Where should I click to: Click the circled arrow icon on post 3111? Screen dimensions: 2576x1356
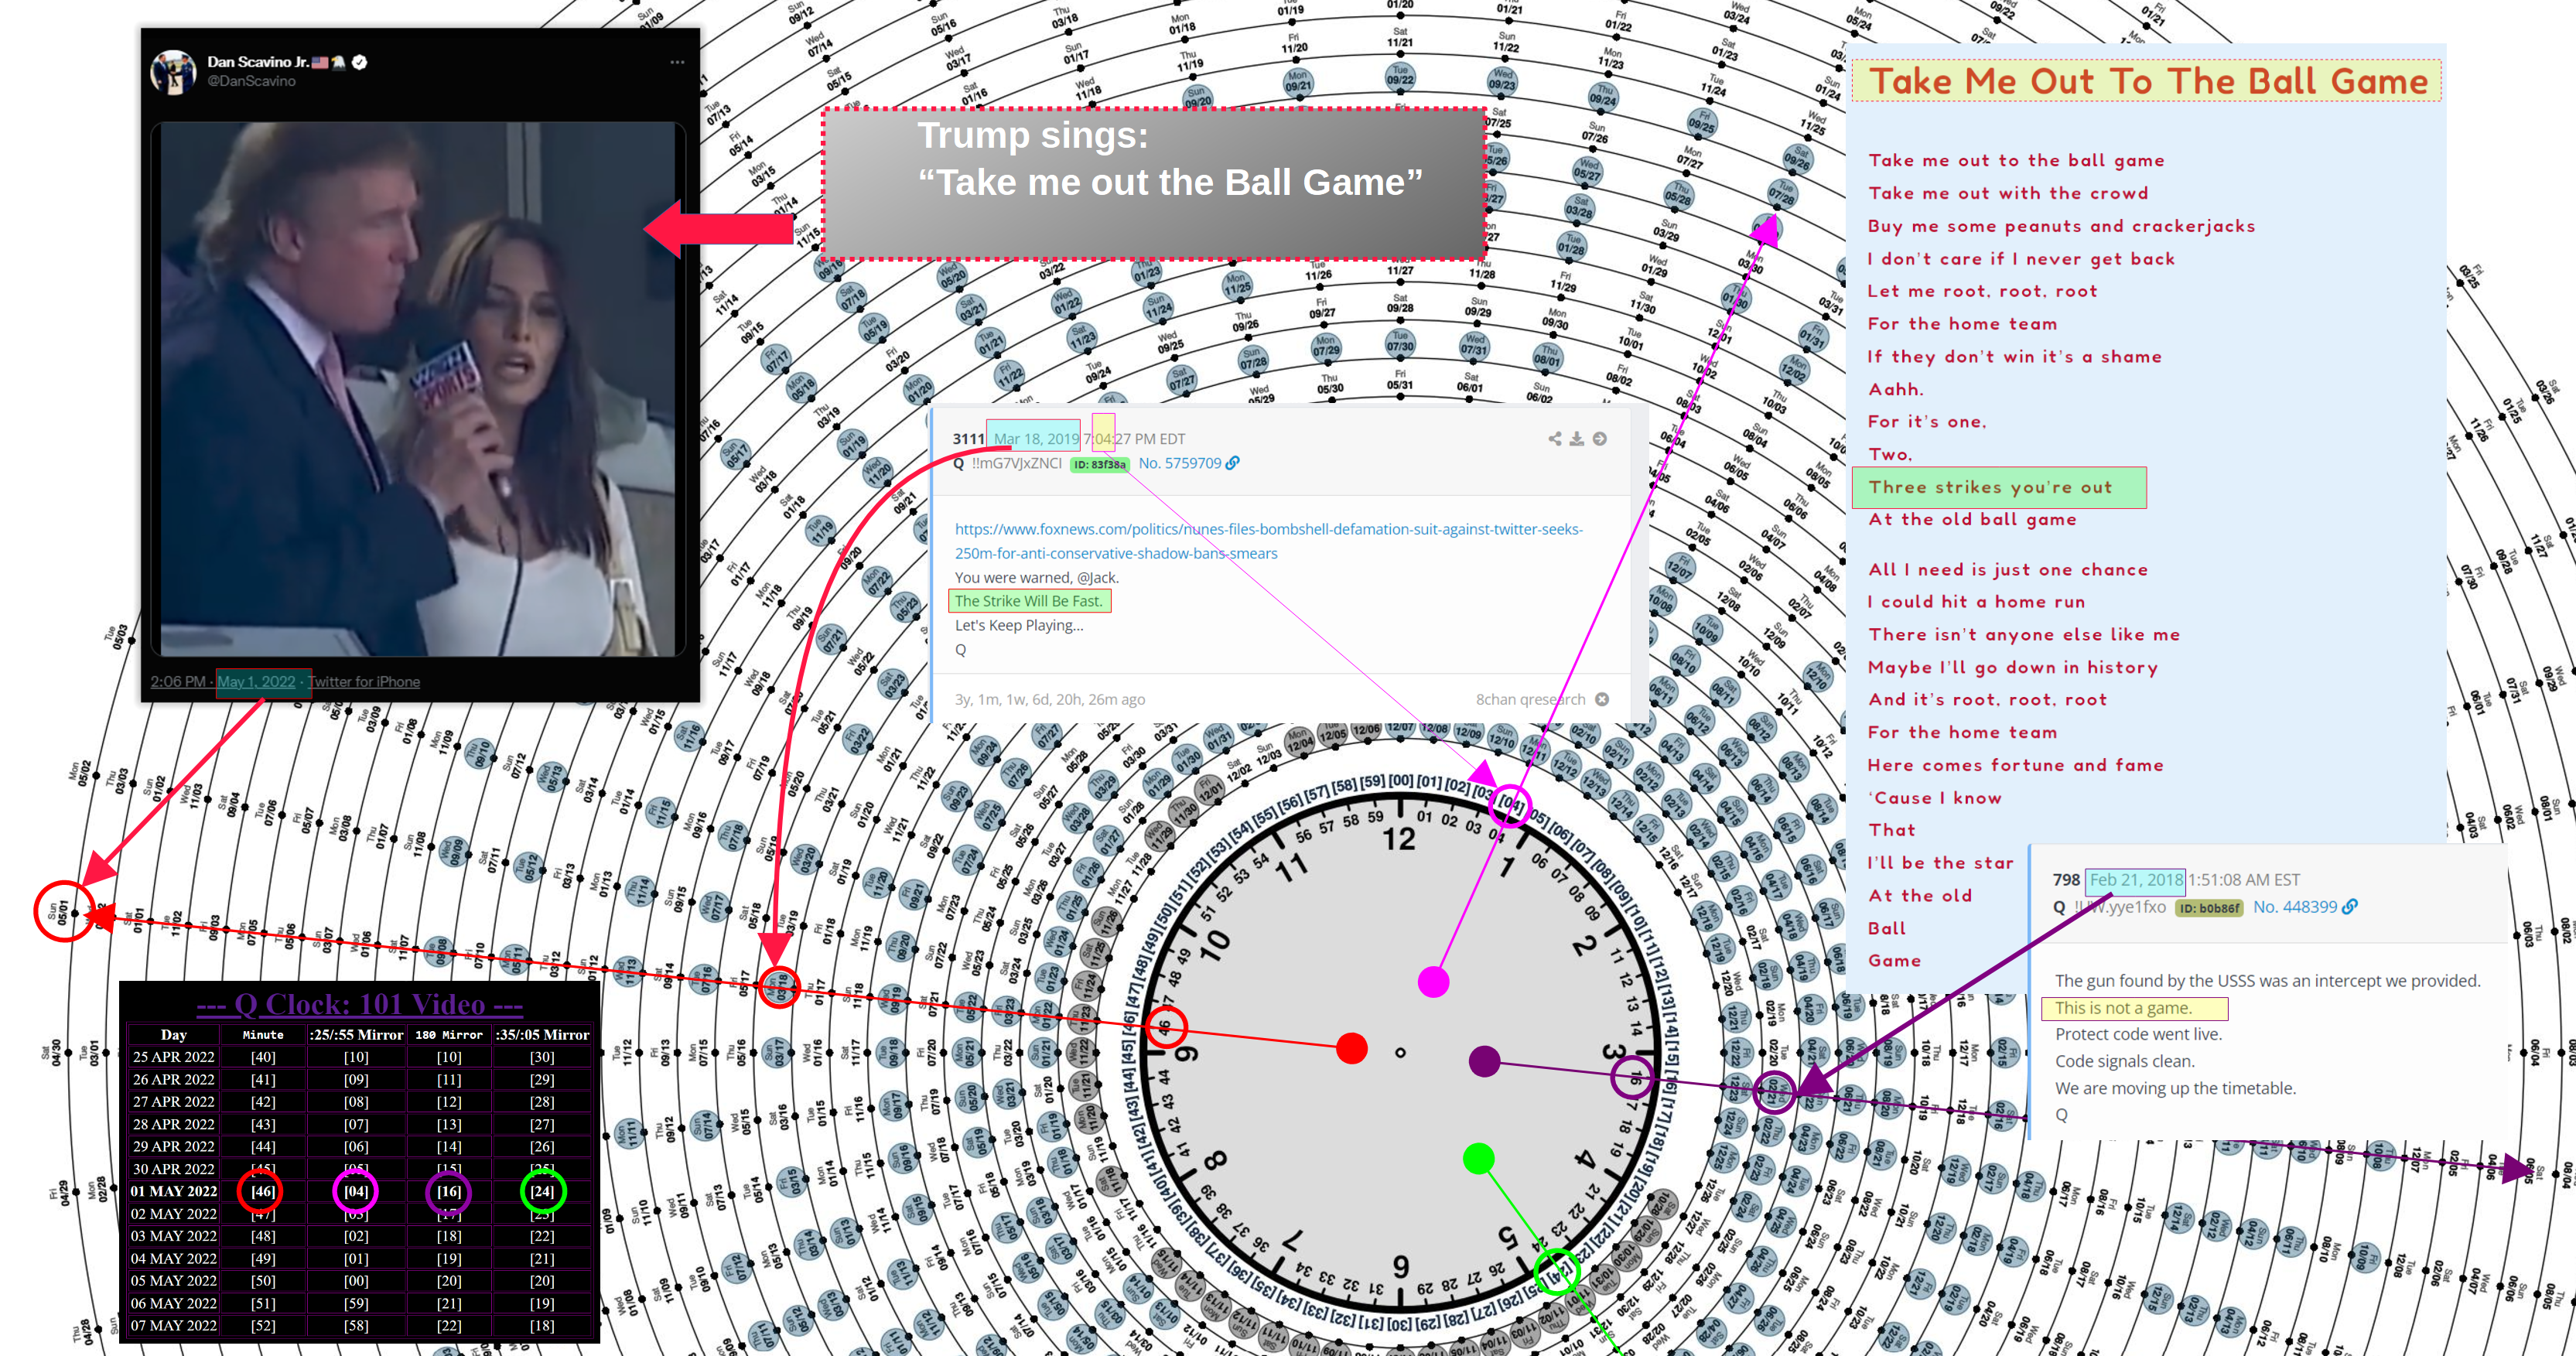pyautogui.click(x=1600, y=439)
